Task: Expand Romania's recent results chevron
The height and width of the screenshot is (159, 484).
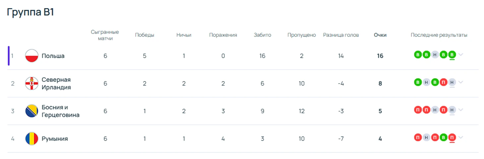Action: [460, 137]
